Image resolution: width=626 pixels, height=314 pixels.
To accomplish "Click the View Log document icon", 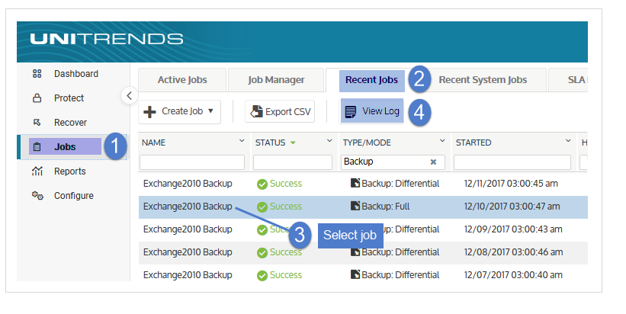I will click(x=351, y=112).
